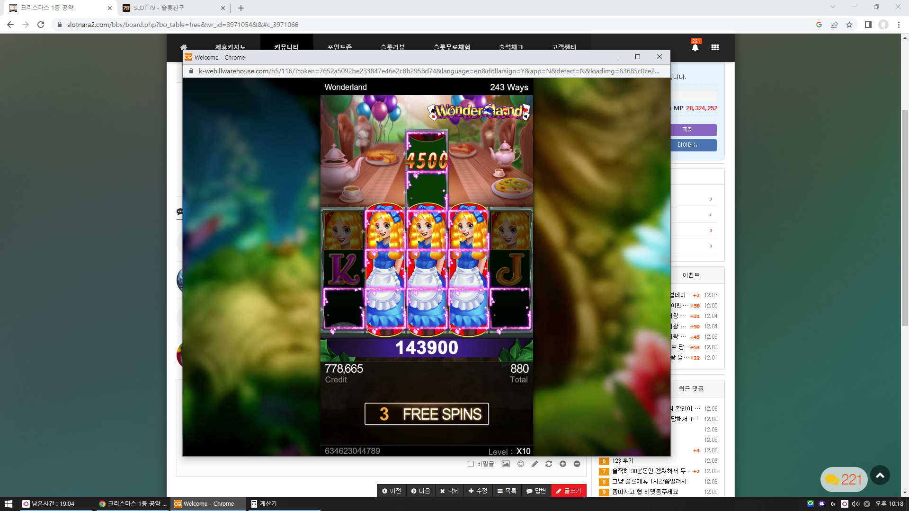
Task: Click the volume icon in system tray
Action: [856, 504]
